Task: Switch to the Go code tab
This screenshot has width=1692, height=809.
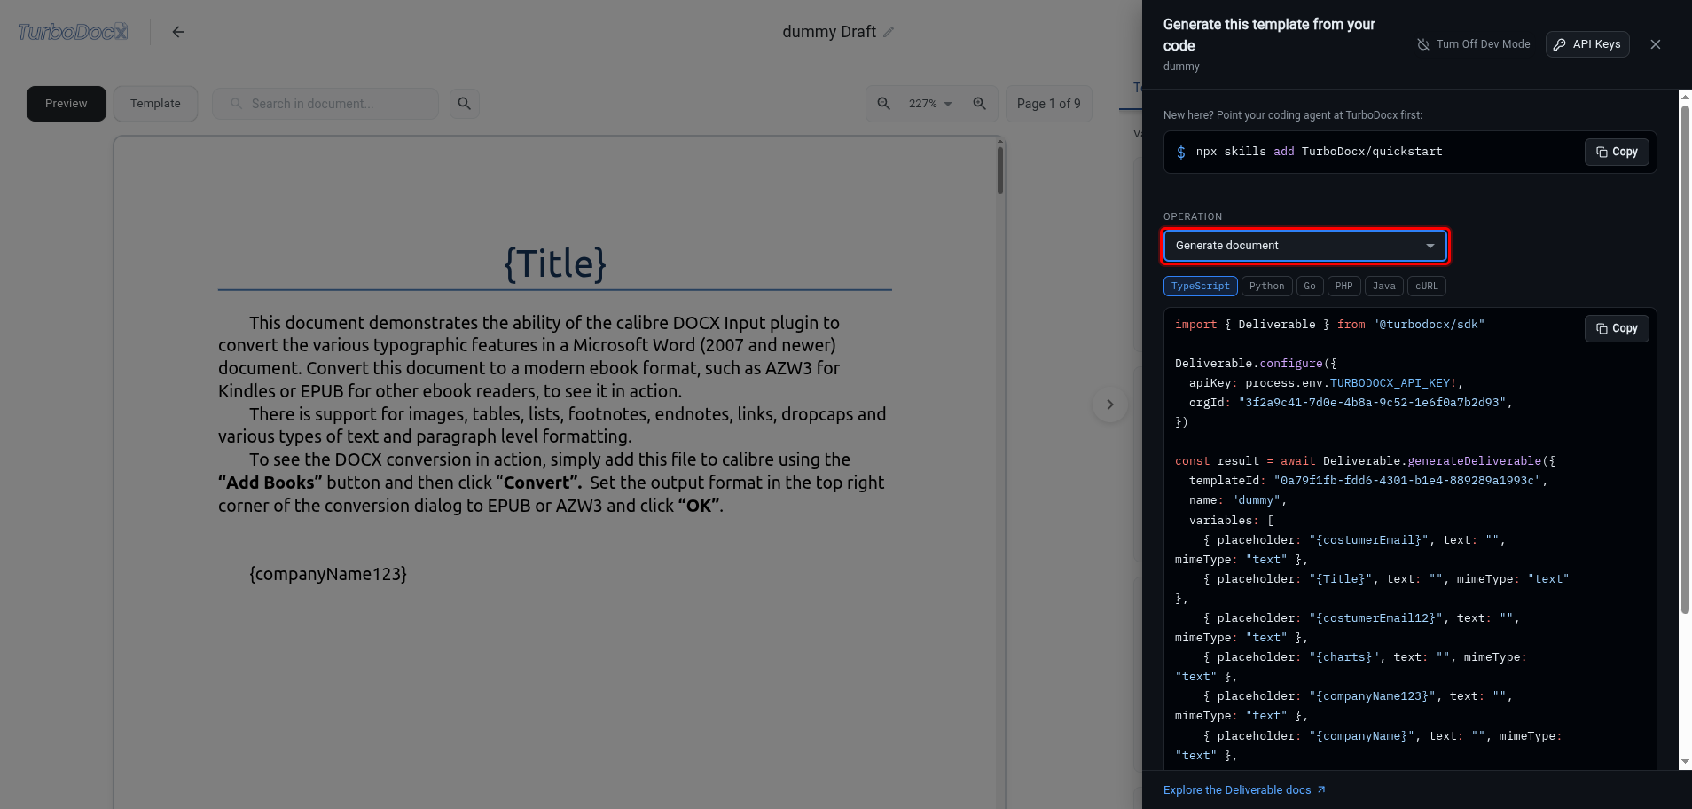Action: click(x=1310, y=286)
